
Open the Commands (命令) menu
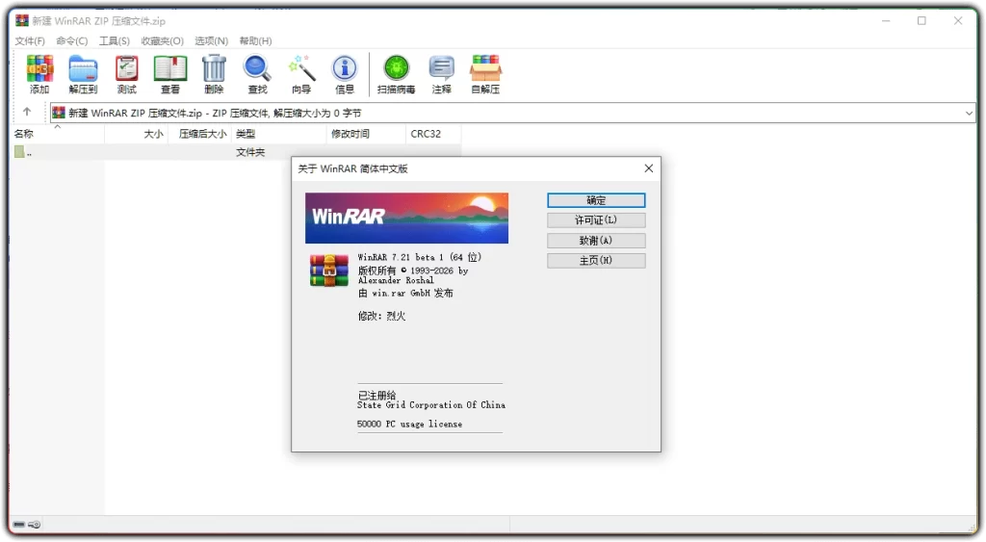pos(71,40)
